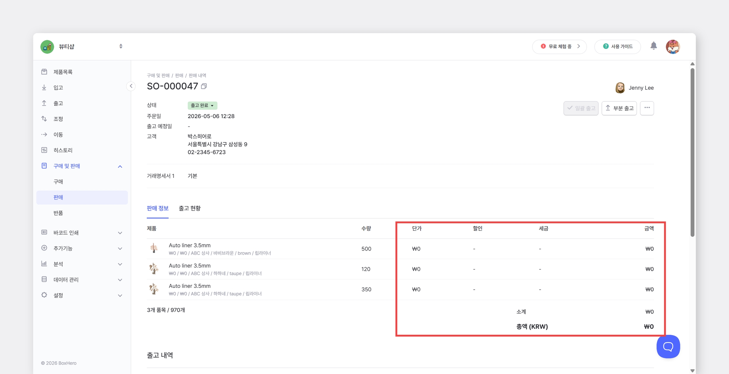Click the 데이터 관리 database icon
729x374 pixels.
pyautogui.click(x=44, y=279)
